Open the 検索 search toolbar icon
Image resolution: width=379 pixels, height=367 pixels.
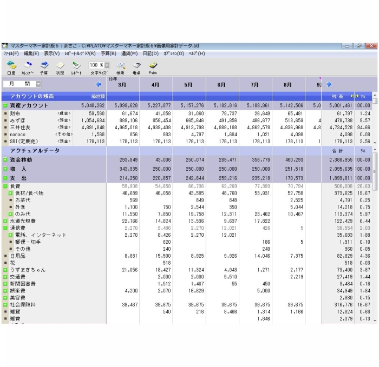120,68
